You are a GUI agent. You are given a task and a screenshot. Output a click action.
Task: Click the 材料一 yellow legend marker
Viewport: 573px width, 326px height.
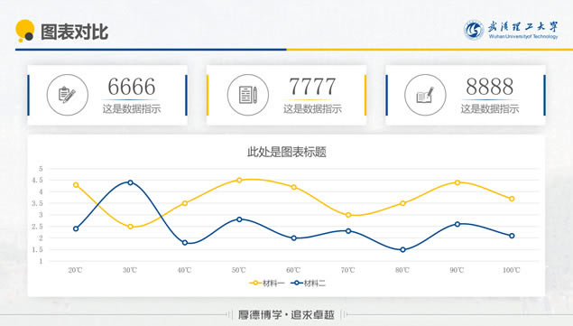[255, 283]
